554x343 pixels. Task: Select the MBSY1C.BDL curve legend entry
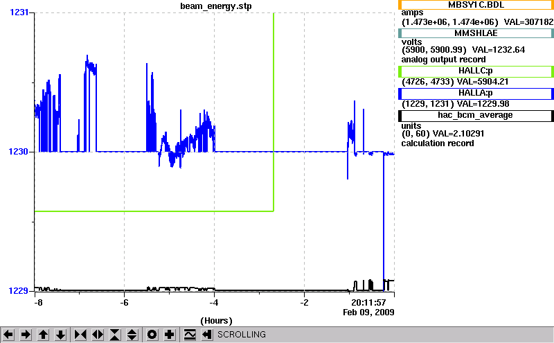point(476,5)
